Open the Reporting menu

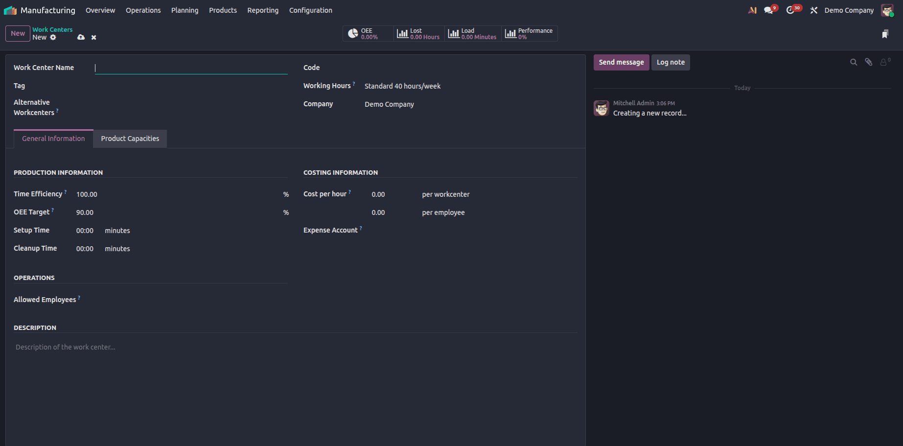tap(263, 10)
